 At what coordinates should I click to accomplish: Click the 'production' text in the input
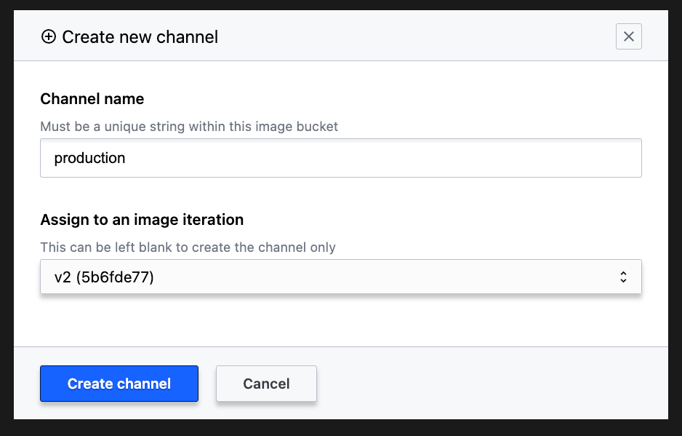(89, 158)
